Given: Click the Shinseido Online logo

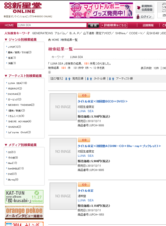Looking at the screenshot, I should 23,8.
